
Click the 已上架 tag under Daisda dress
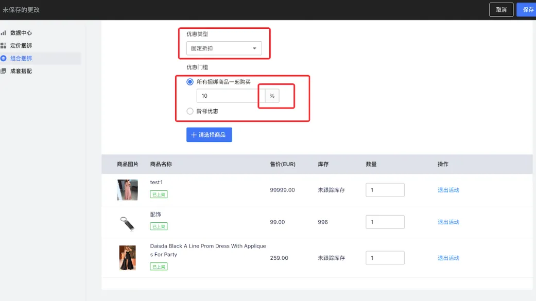pos(159,267)
